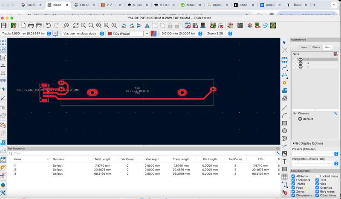Sort Net Inspector by Name column
Viewport: 341px width, 199px height.
pyautogui.click(x=17, y=159)
